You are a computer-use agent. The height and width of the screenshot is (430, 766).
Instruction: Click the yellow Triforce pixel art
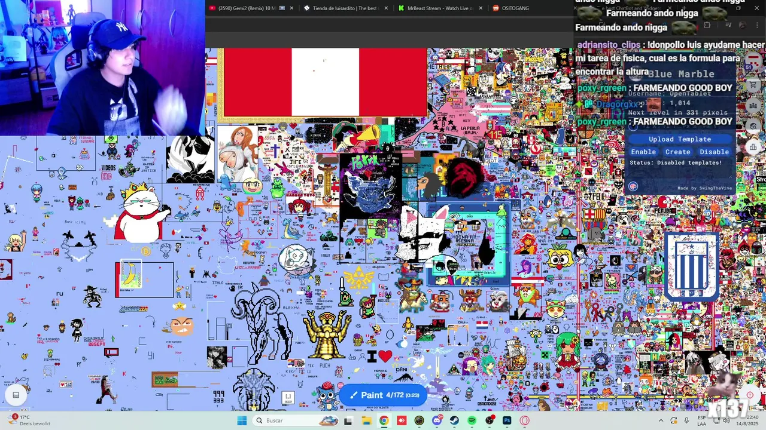click(360, 279)
